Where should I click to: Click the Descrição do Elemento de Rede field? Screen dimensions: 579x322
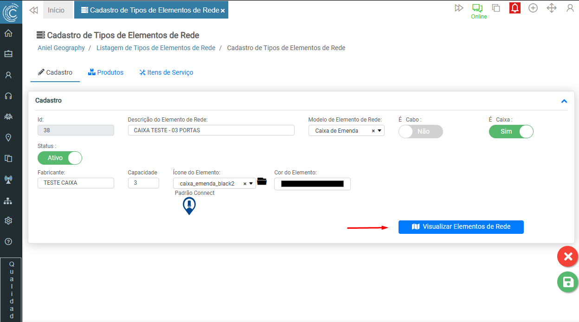[x=211, y=130]
